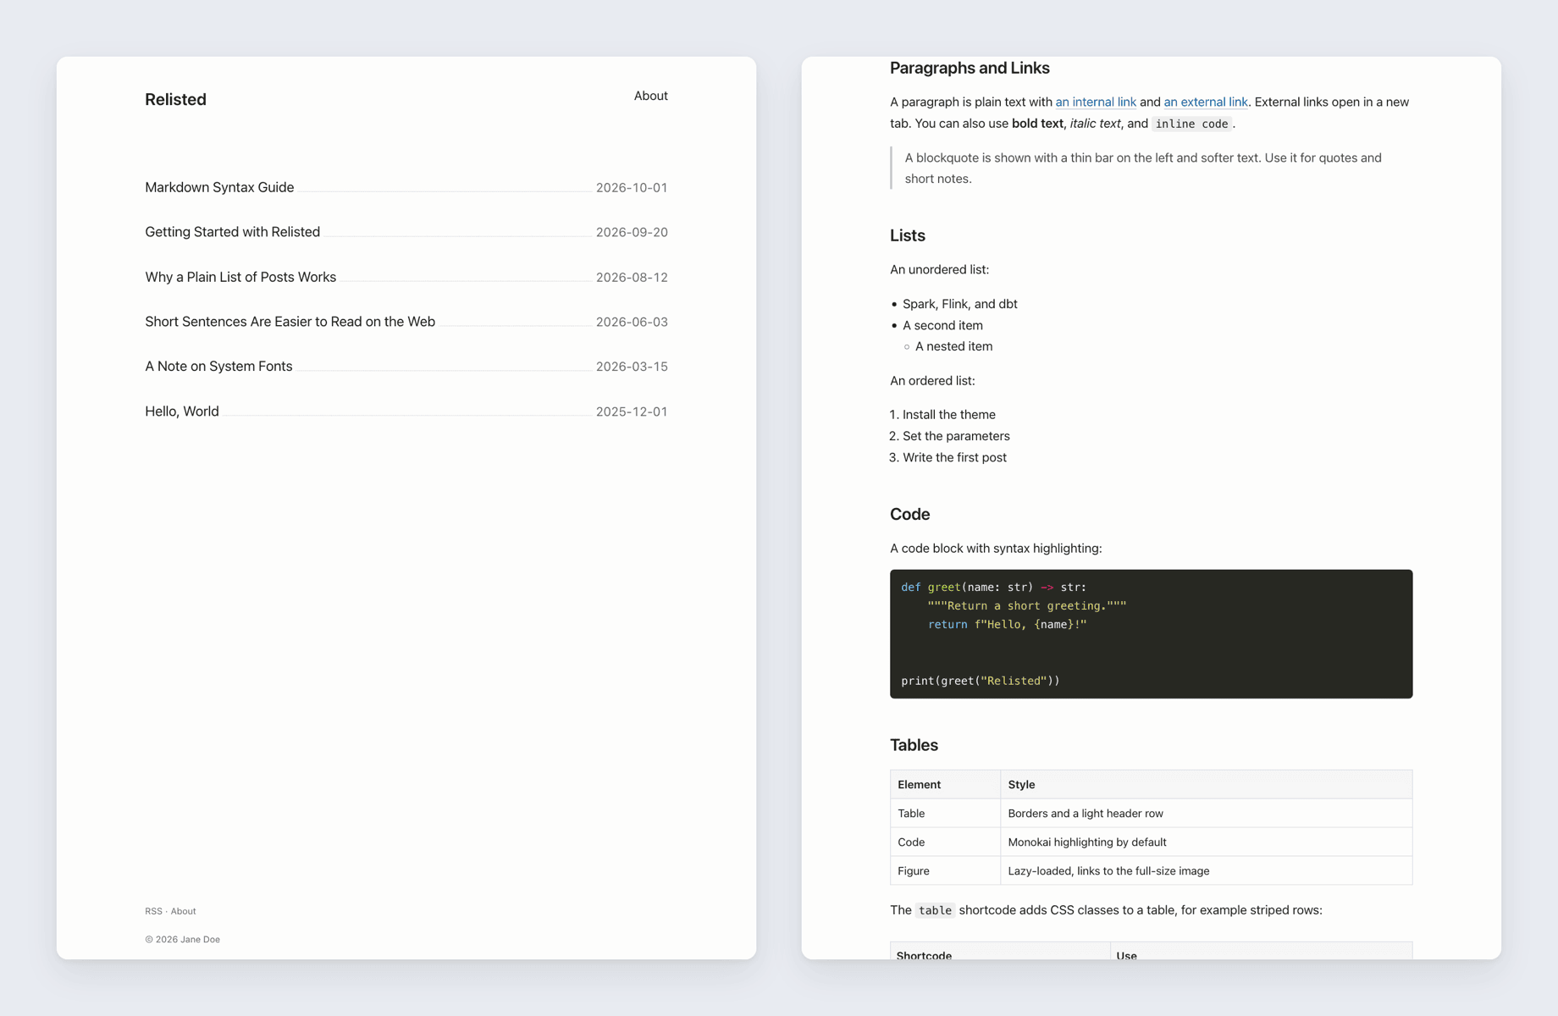
Task: Click 'Borders and a light header row' cell
Action: [x=1206, y=814]
